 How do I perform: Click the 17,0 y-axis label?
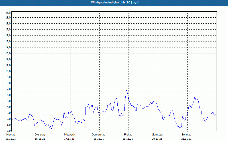click(x=8, y=30)
